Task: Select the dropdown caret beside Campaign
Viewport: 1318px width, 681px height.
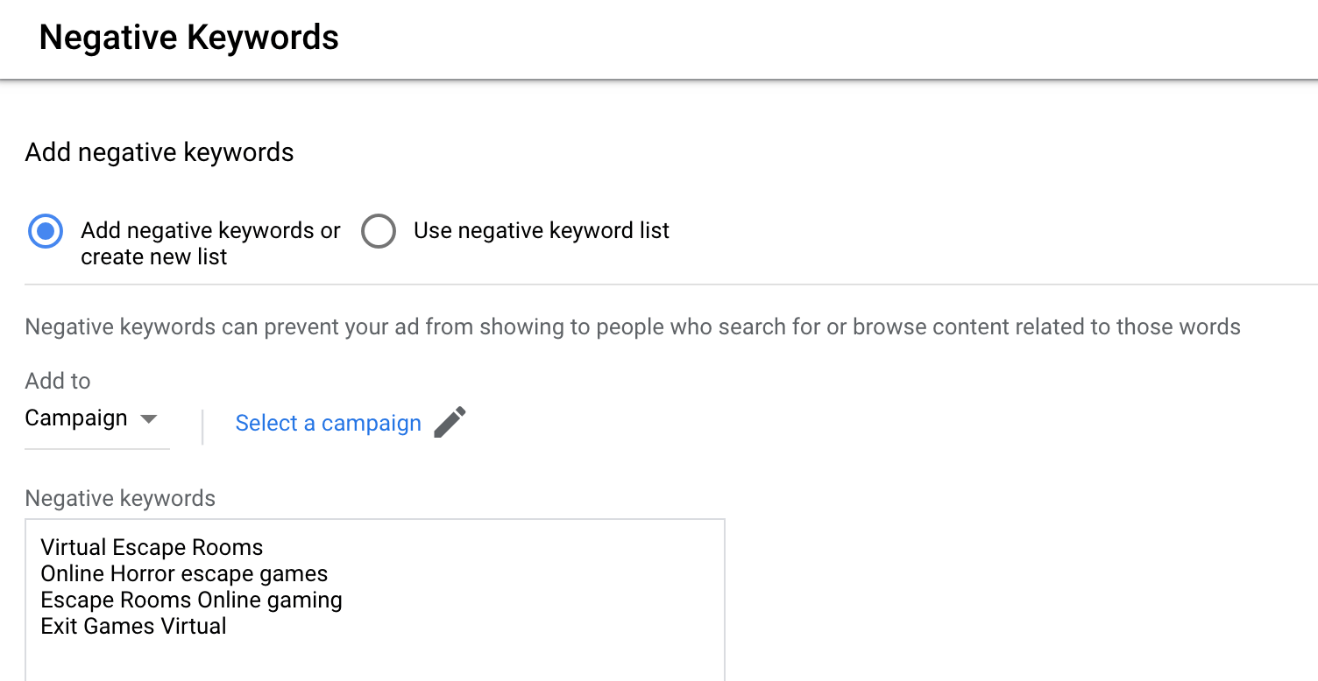Action: (x=149, y=418)
